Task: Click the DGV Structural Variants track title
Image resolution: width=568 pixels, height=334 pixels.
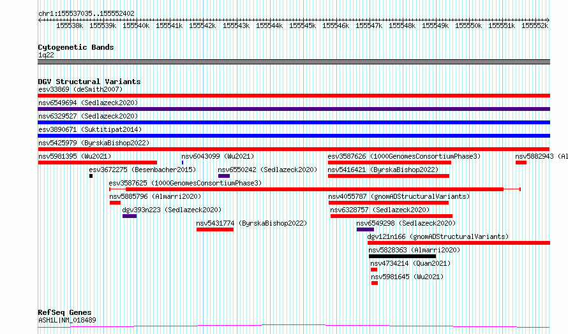Action: coord(89,82)
